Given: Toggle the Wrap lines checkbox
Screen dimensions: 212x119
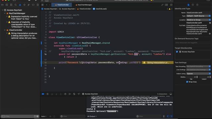Looking at the screenshot, I should click(187, 82).
